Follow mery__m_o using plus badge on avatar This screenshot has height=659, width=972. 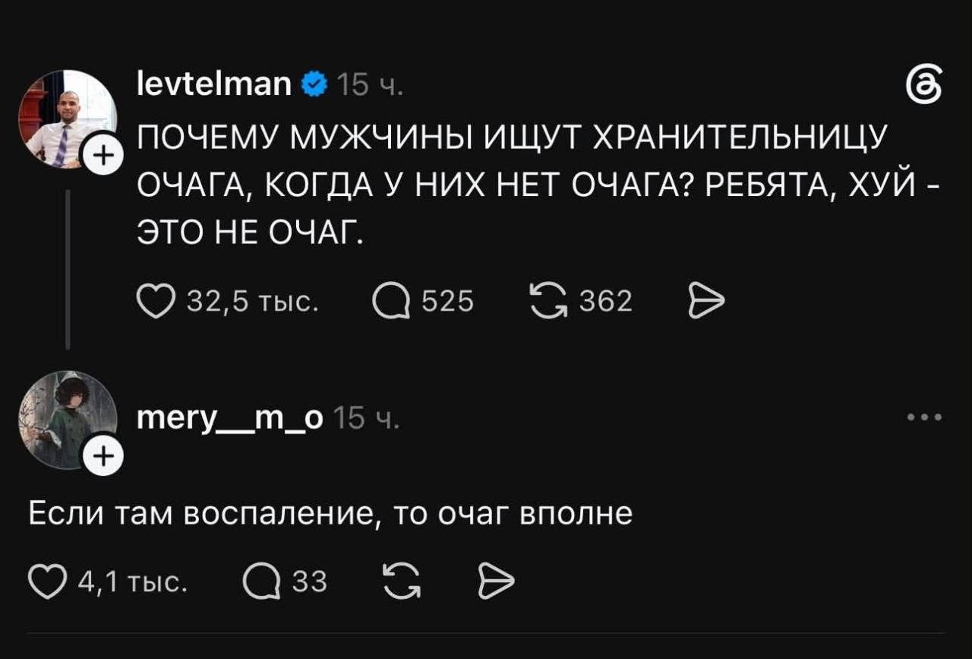103,456
